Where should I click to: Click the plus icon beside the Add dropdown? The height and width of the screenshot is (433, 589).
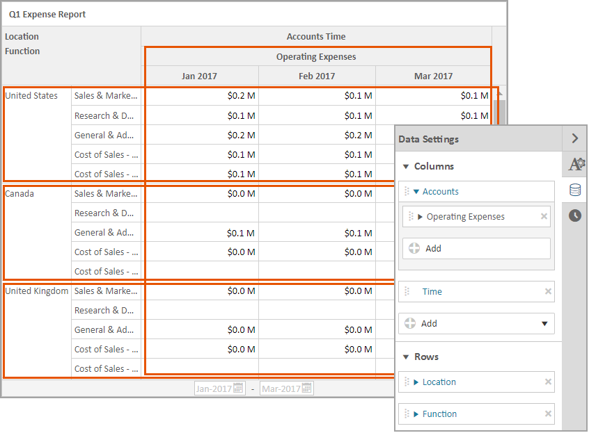click(x=410, y=323)
